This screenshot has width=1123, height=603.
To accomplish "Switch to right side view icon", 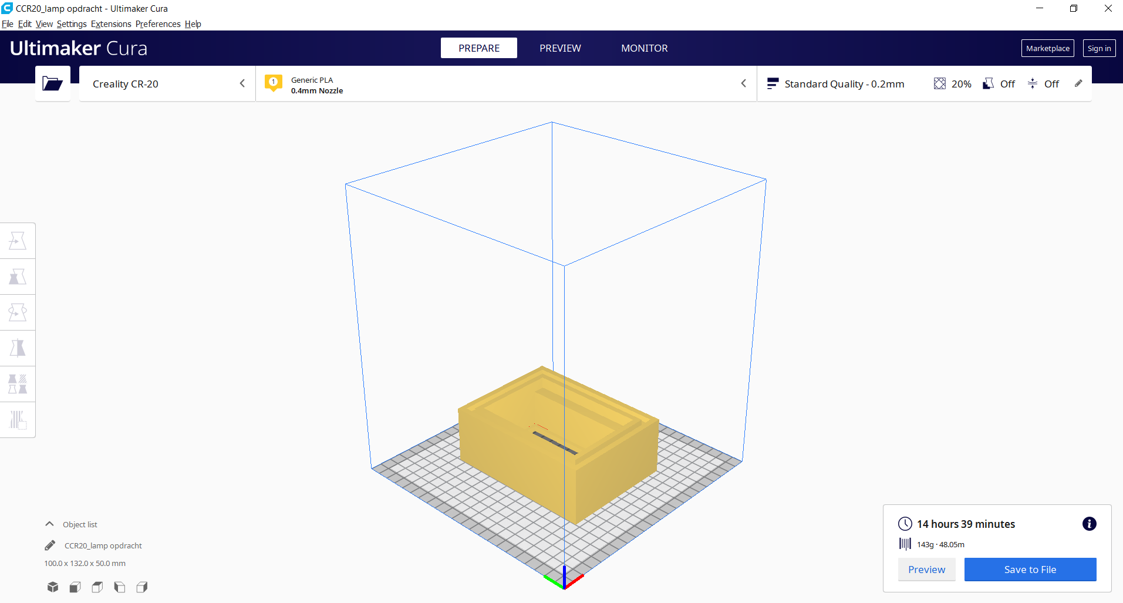I will click(142, 587).
